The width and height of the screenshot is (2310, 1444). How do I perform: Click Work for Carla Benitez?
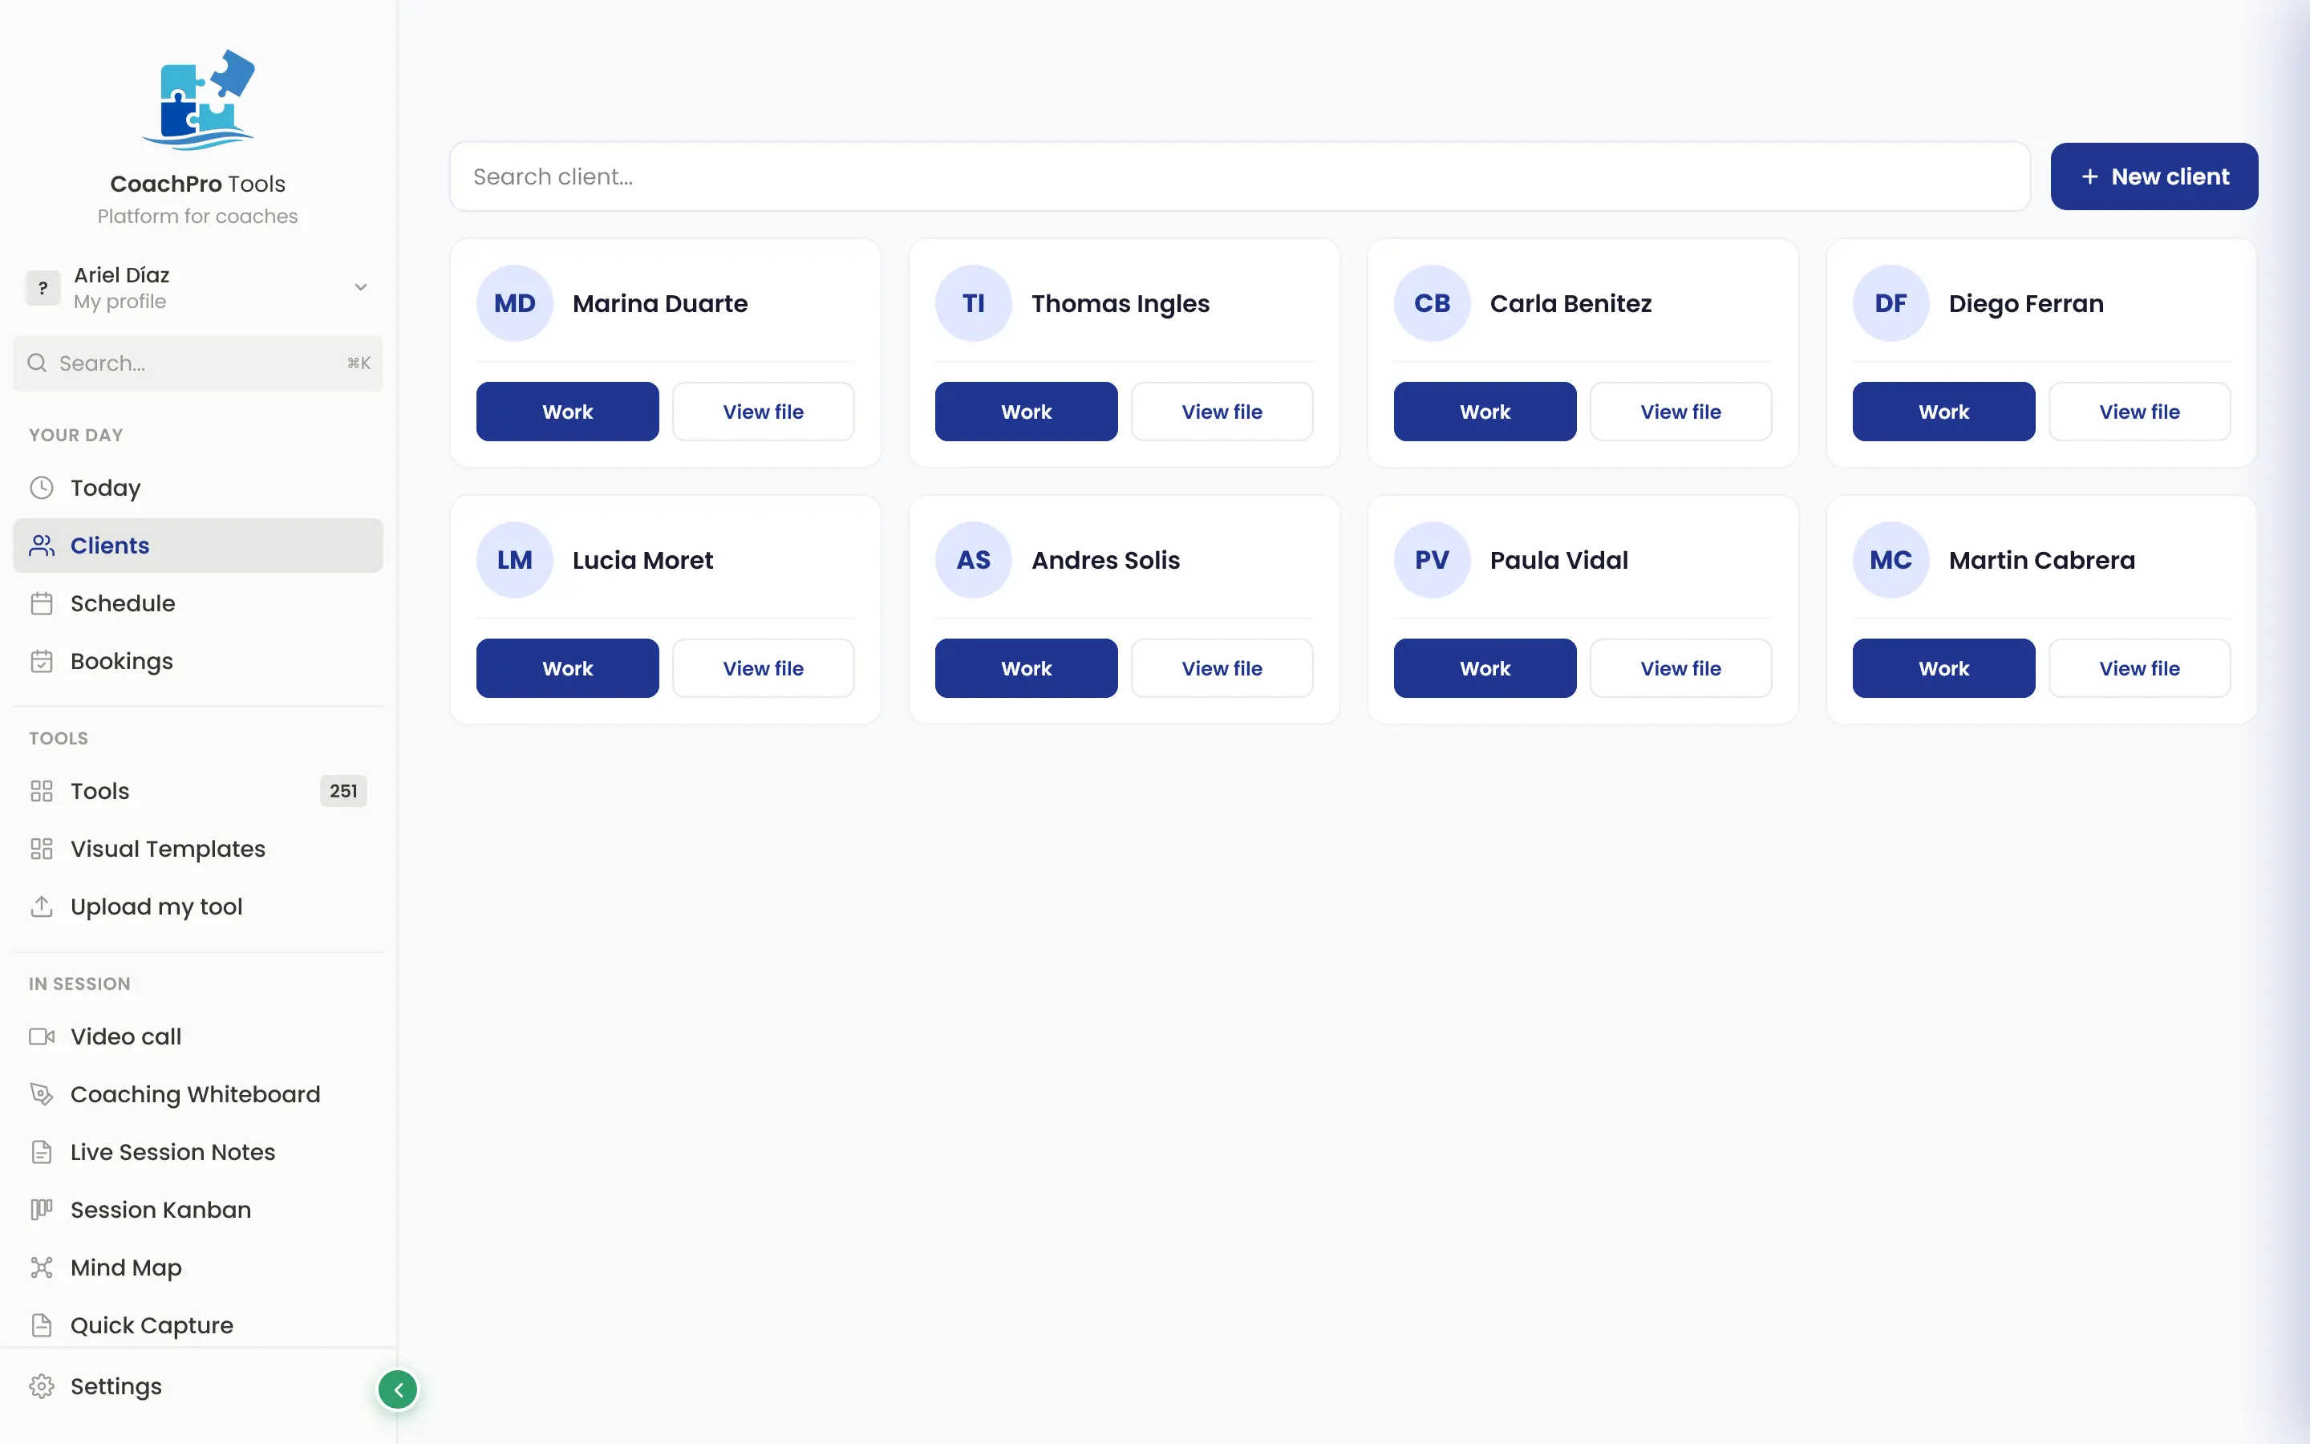1485,412
